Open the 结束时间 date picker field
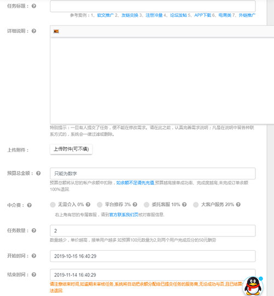 152,275
